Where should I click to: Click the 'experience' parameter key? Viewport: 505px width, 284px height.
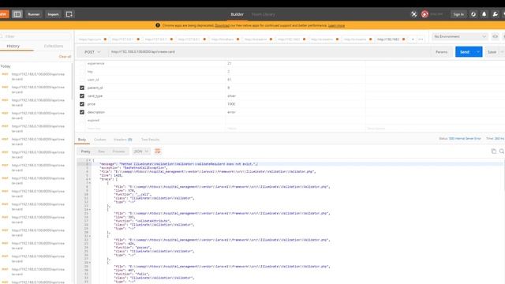pyautogui.click(x=96, y=63)
